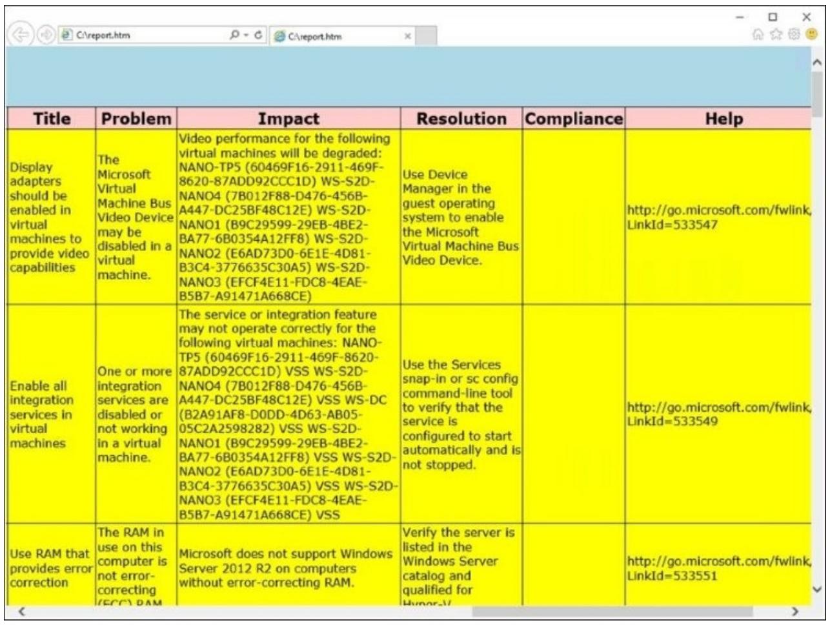830x625 pixels.
Task: Click the vertical scrollbar down arrow
Action: point(816,589)
